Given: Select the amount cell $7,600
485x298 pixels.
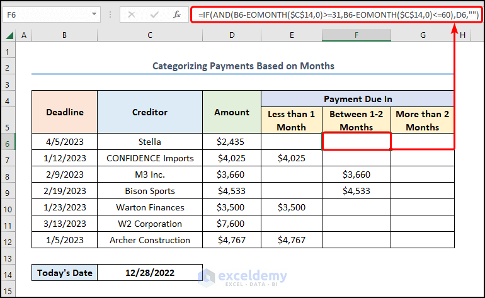Looking at the screenshot, I should (x=232, y=224).
